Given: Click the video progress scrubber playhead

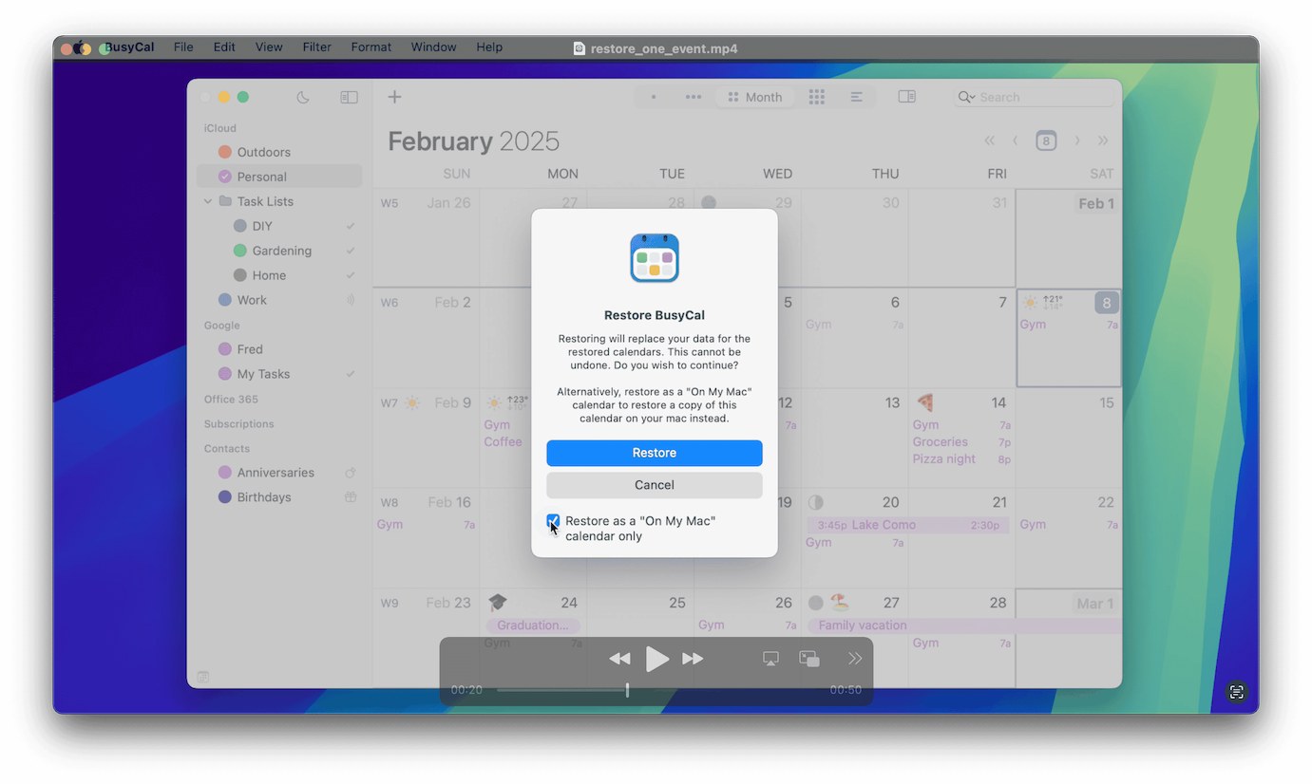Looking at the screenshot, I should (x=627, y=690).
